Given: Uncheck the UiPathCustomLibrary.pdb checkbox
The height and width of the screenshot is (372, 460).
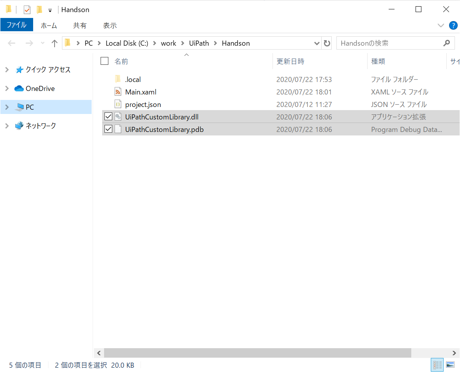Looking at the screenshot, I should pyautogui.click(x=108, y=129).
